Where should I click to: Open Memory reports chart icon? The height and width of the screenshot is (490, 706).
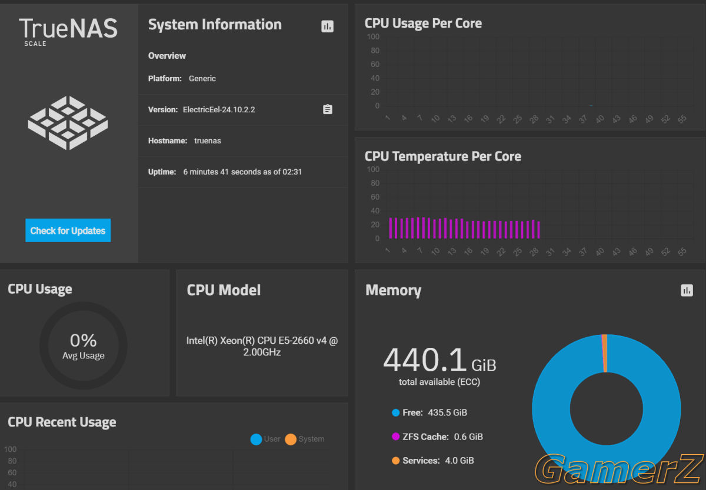[x=687, y=290]
